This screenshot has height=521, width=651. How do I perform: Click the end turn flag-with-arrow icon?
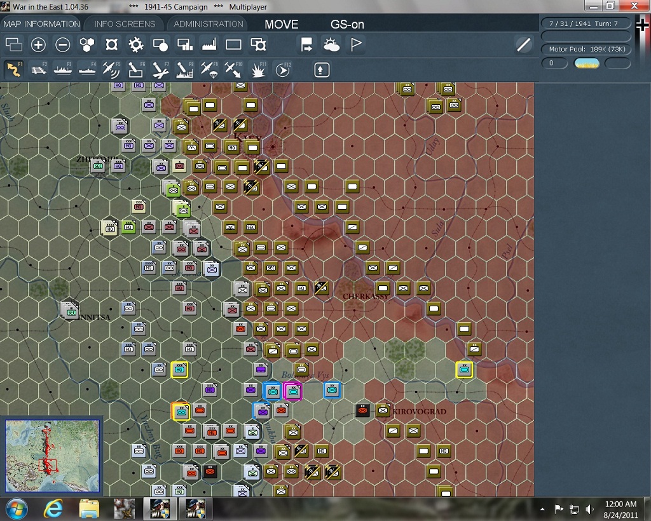point(307,45)
